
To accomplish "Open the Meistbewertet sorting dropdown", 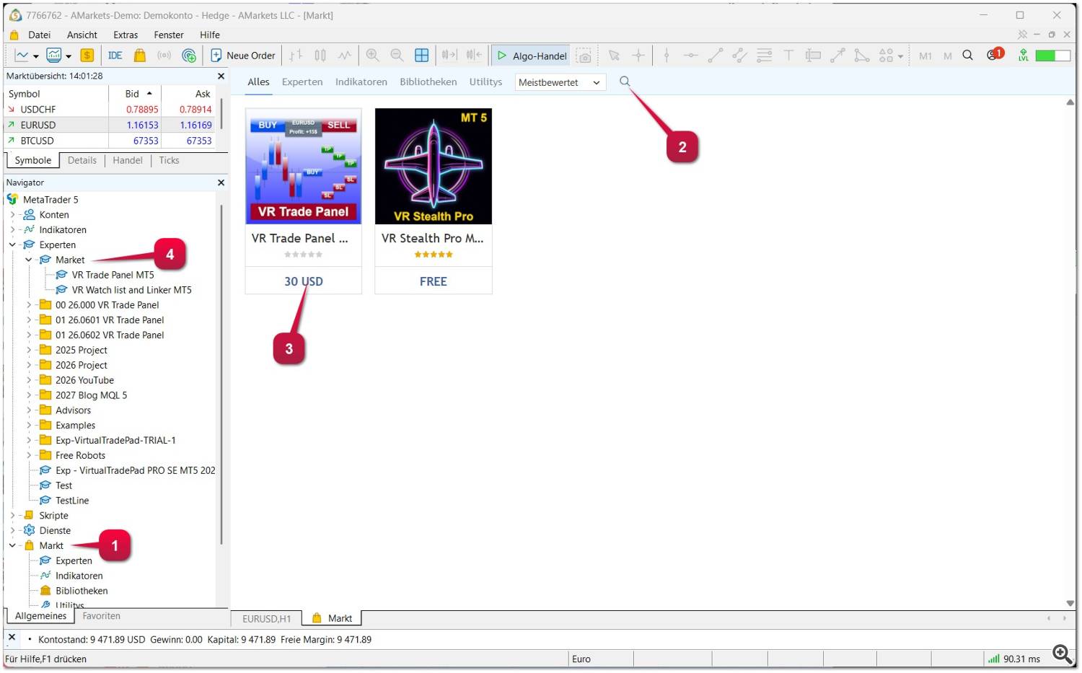I will pyautogui.click(x=560, y=82).
